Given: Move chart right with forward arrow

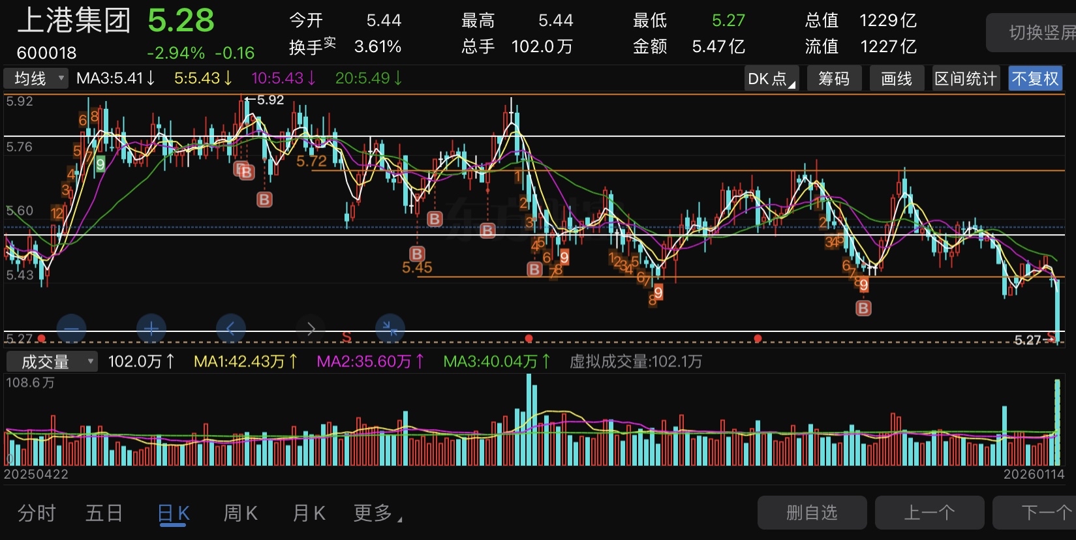Looking at the screenshot, I should pyautogui.click(x=311, y=329).
